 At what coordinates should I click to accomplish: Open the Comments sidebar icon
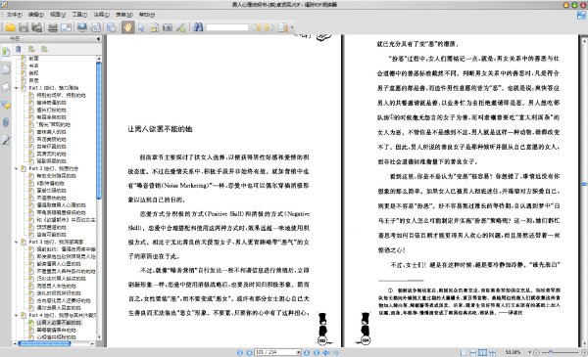[6, 105]
